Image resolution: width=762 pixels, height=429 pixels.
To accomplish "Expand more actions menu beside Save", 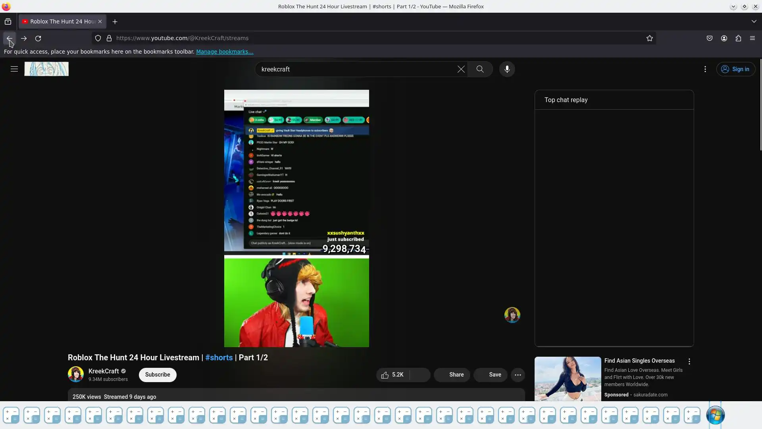I will point(518,375).
